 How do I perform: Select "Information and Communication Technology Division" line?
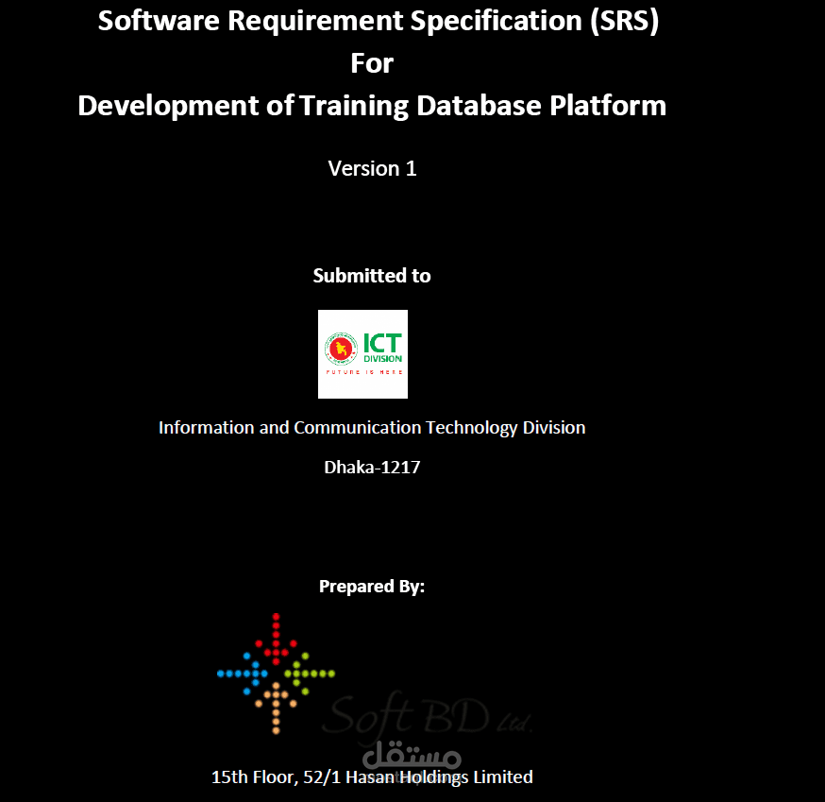click(372, 428)
